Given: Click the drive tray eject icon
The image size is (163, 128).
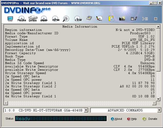Looking at the screenshot, I should 89,18.
